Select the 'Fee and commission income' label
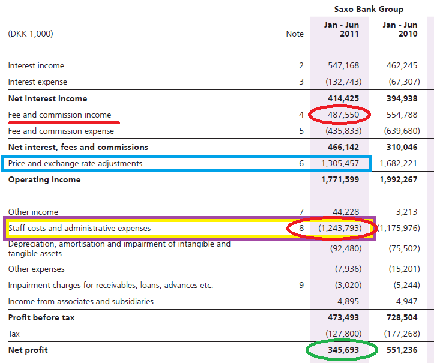The image size is (434, 363). coord(60,115)
